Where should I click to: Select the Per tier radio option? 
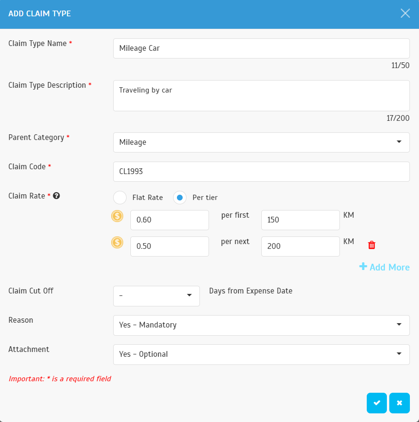point(180,198)
